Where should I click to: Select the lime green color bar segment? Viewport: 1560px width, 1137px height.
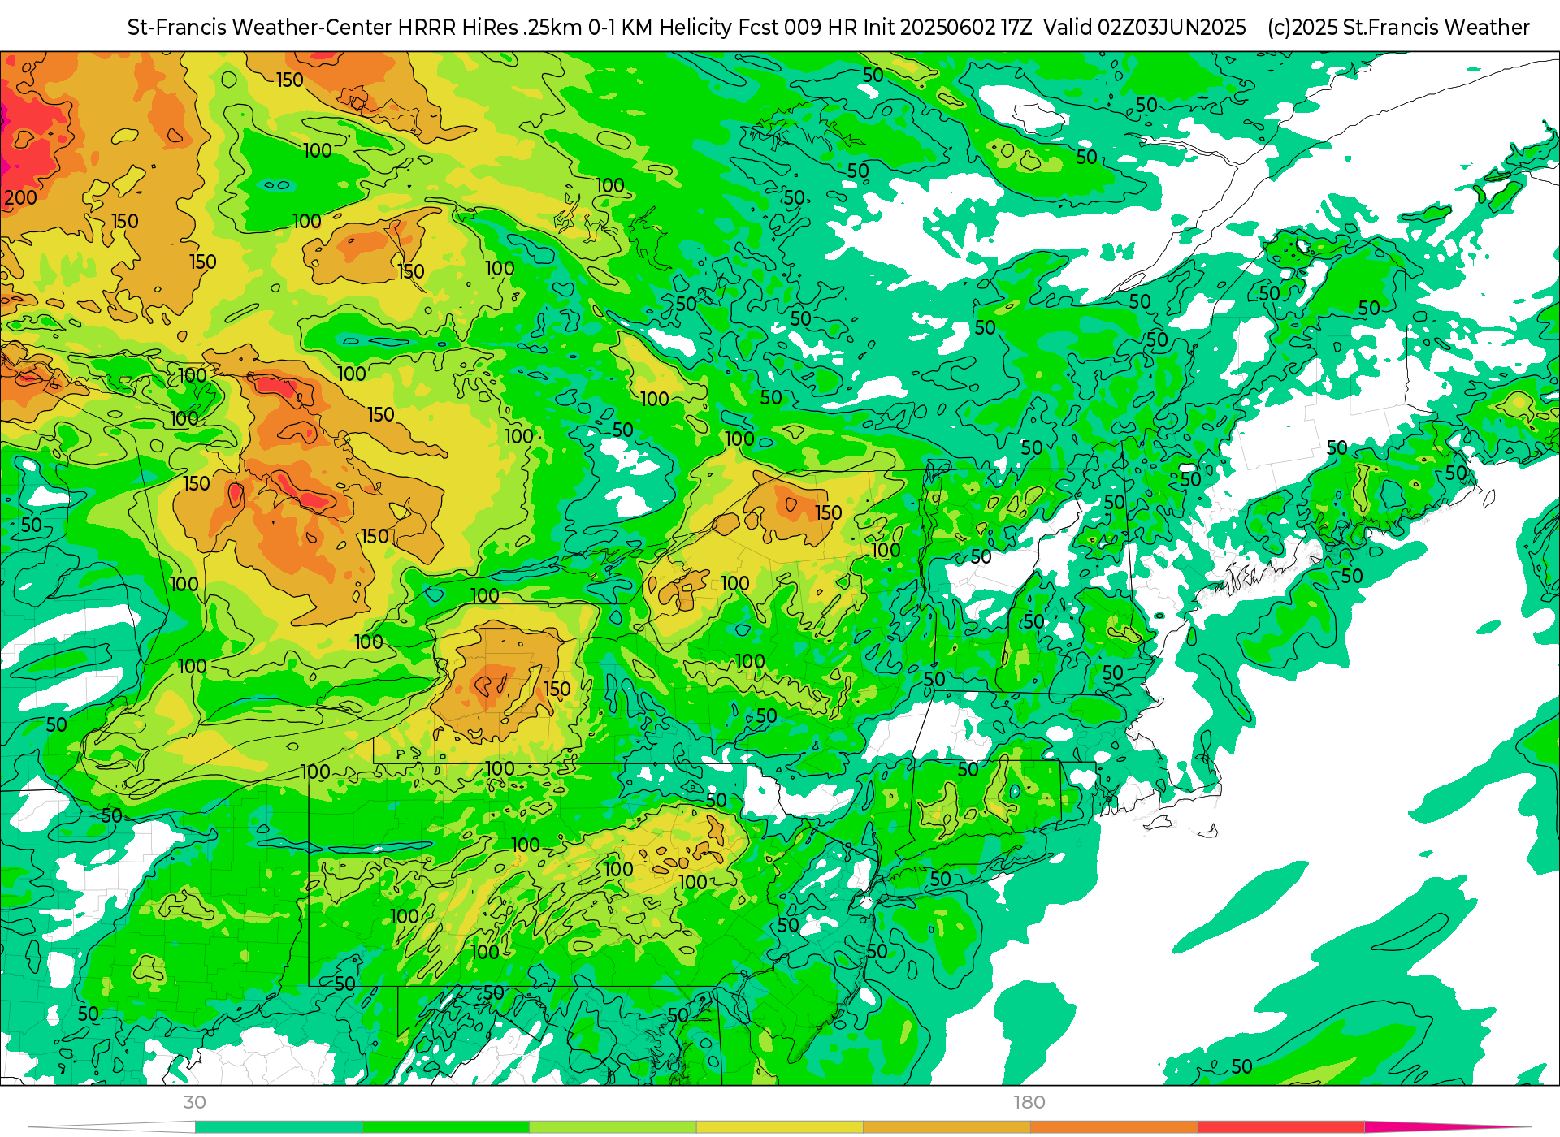click(613, 1127)
